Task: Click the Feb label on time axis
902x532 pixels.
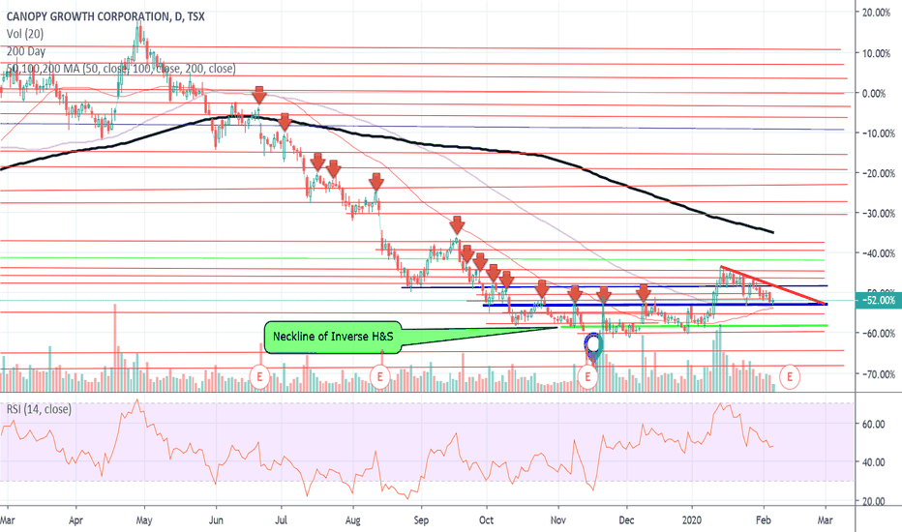Action: 763,520
